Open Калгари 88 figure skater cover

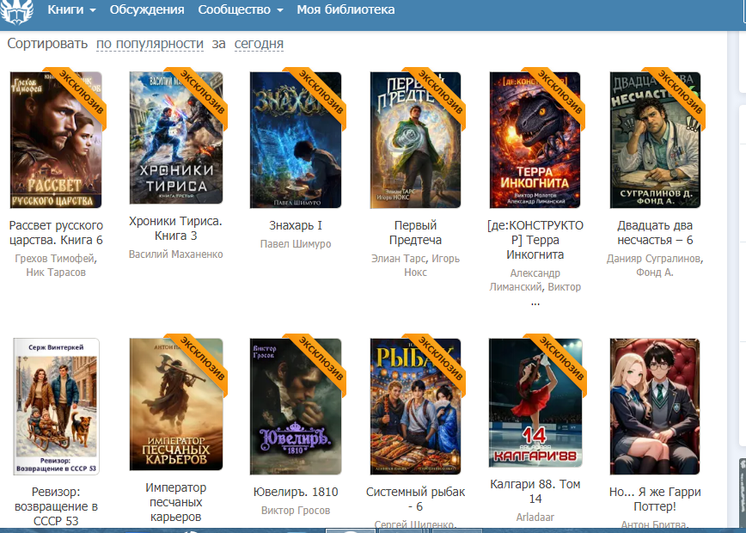(x=535, y=405)
